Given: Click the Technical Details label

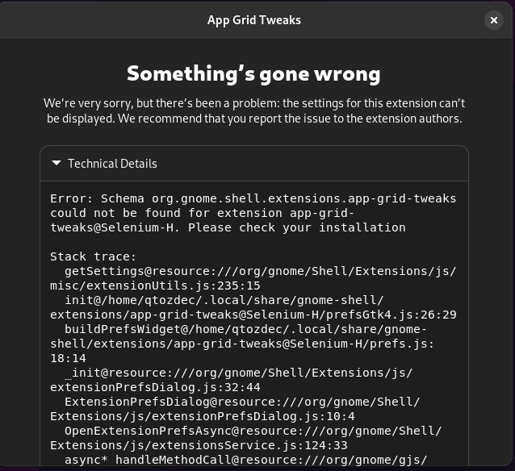Looking at the screenshot, I should click(112, 164).
